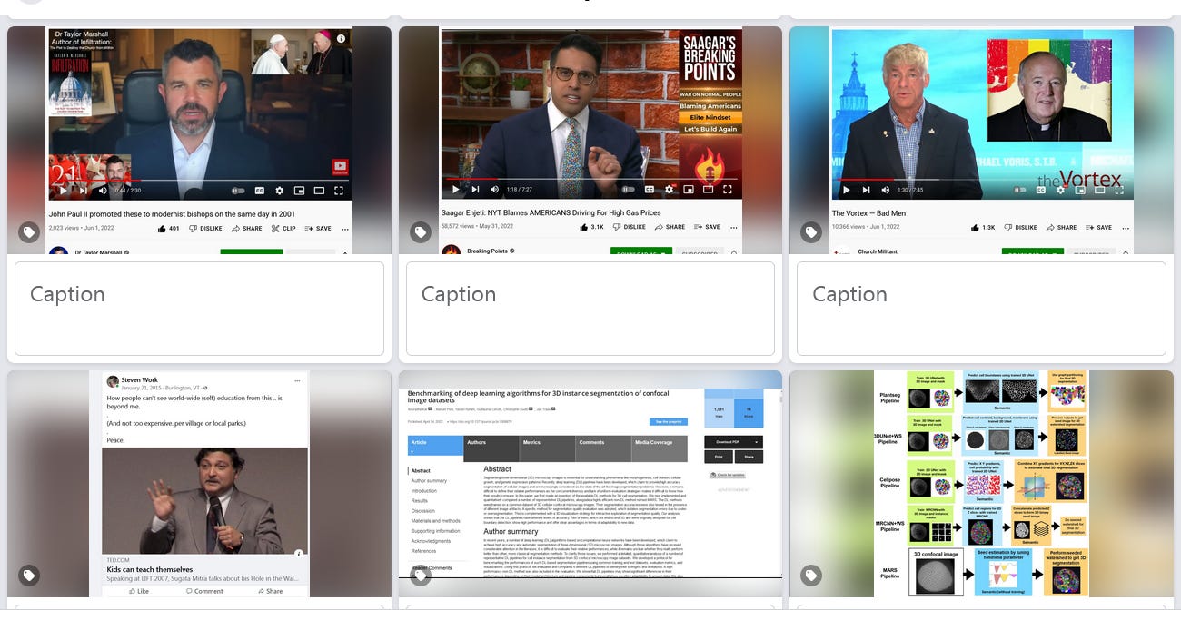Click tag icon on John Paul II image
The height and width of the screenshot is (620, 1181).
29,233
